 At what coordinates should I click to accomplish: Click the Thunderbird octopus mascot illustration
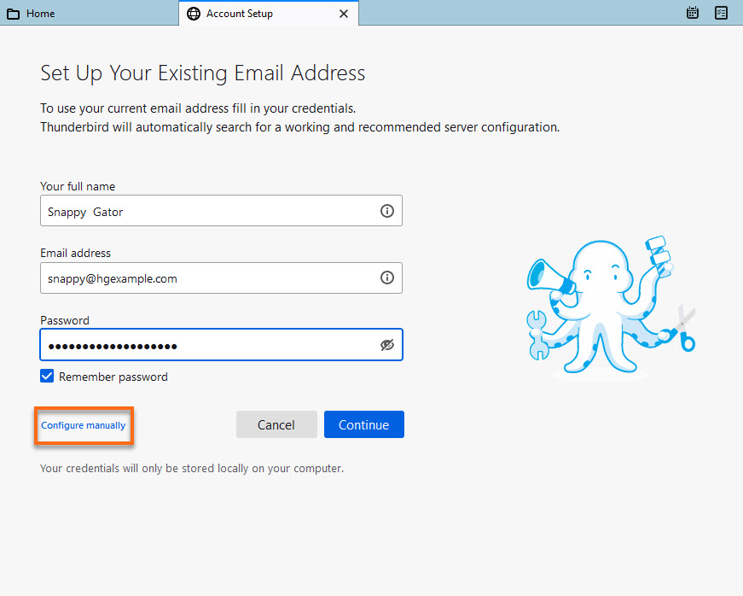[606, 307]
